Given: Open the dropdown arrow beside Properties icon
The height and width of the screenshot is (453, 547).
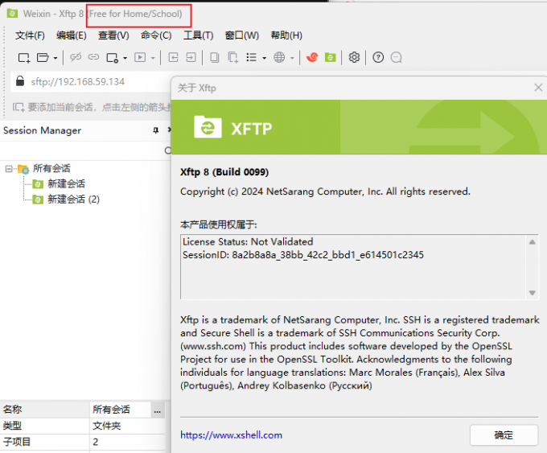Looking at the screenshot, I should (125, 58).
